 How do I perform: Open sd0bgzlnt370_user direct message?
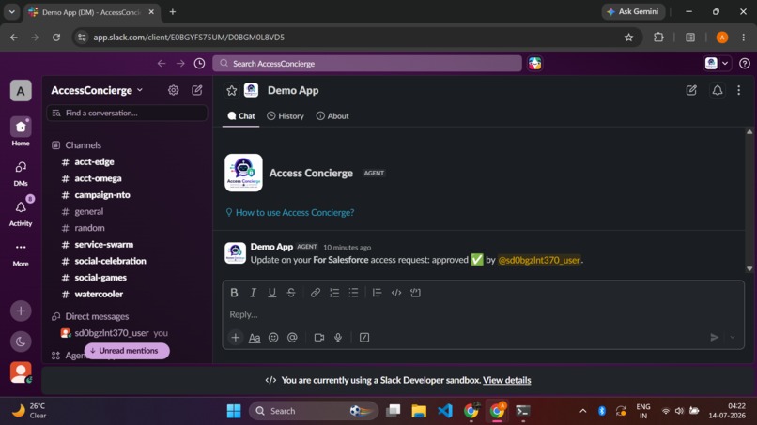pyautogui.click(x=114, y=333)
